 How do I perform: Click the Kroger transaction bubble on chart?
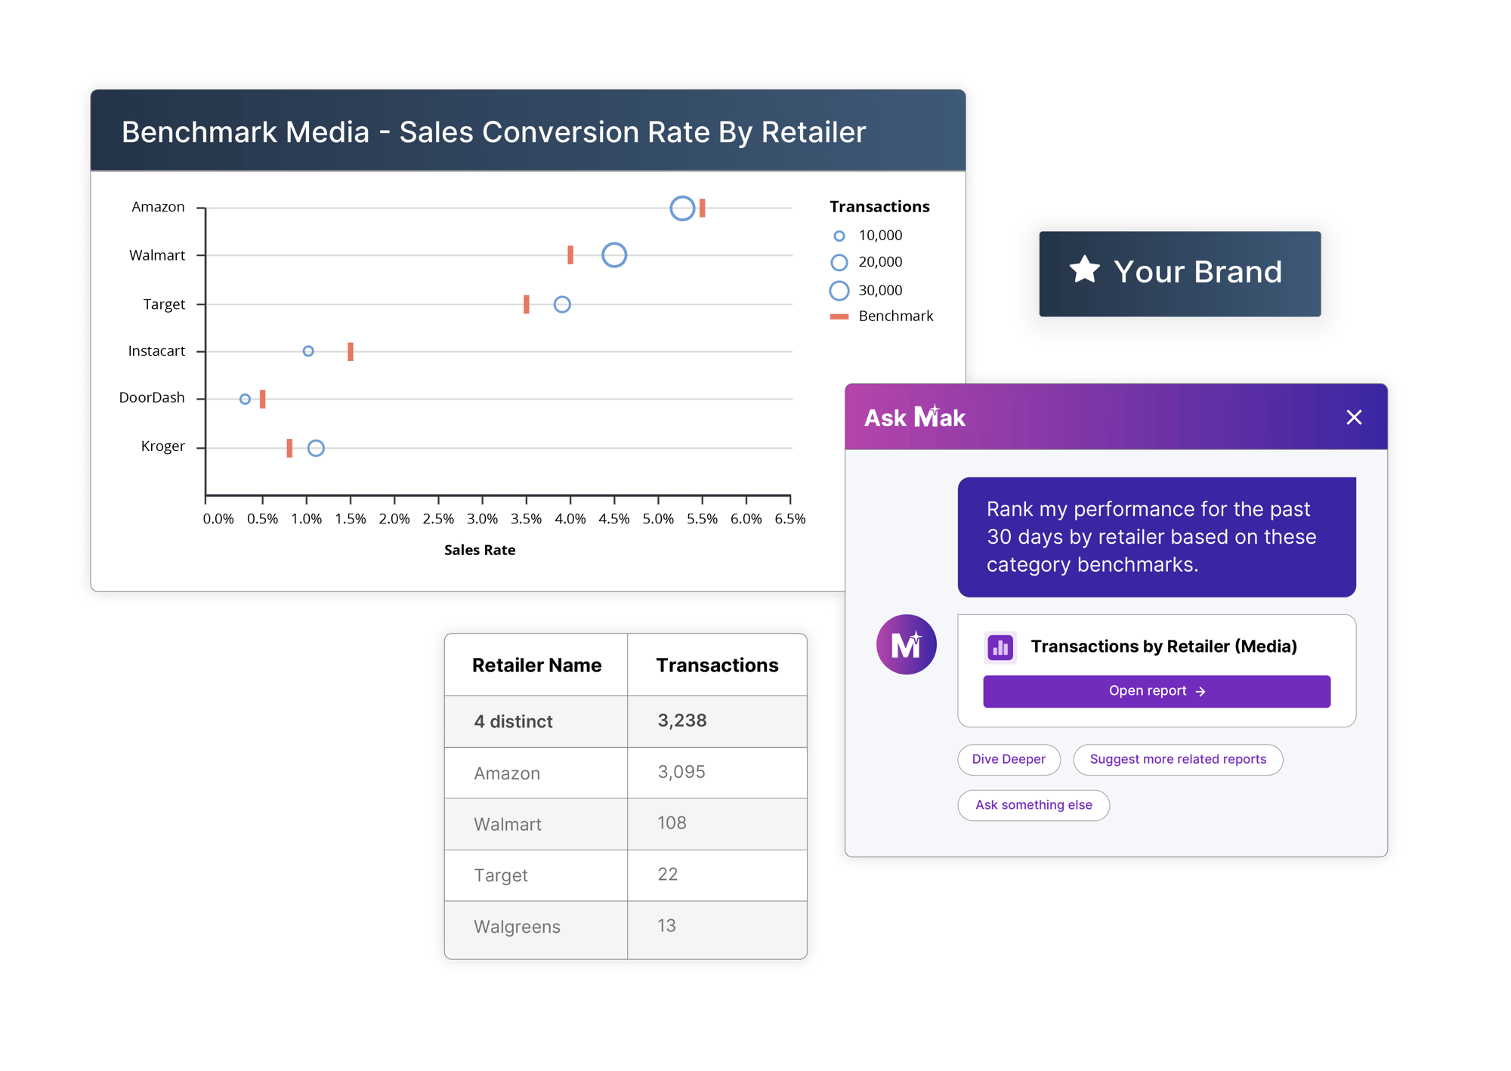316,448
